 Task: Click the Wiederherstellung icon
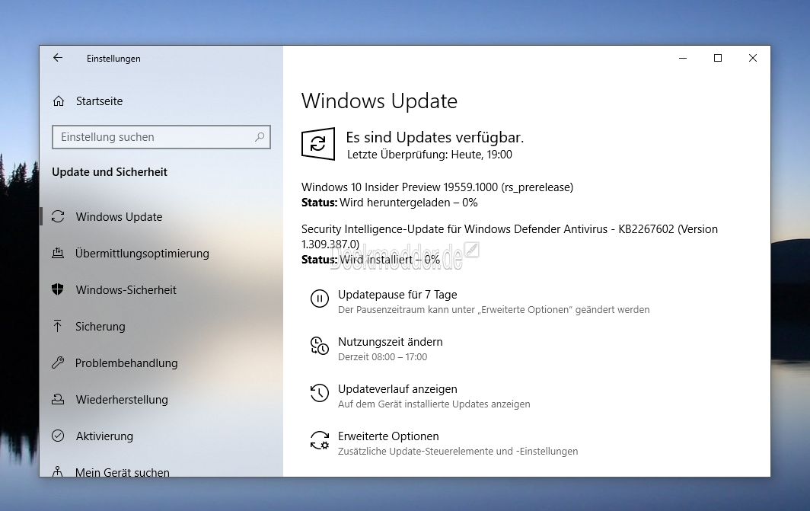(x=58, y=399)
